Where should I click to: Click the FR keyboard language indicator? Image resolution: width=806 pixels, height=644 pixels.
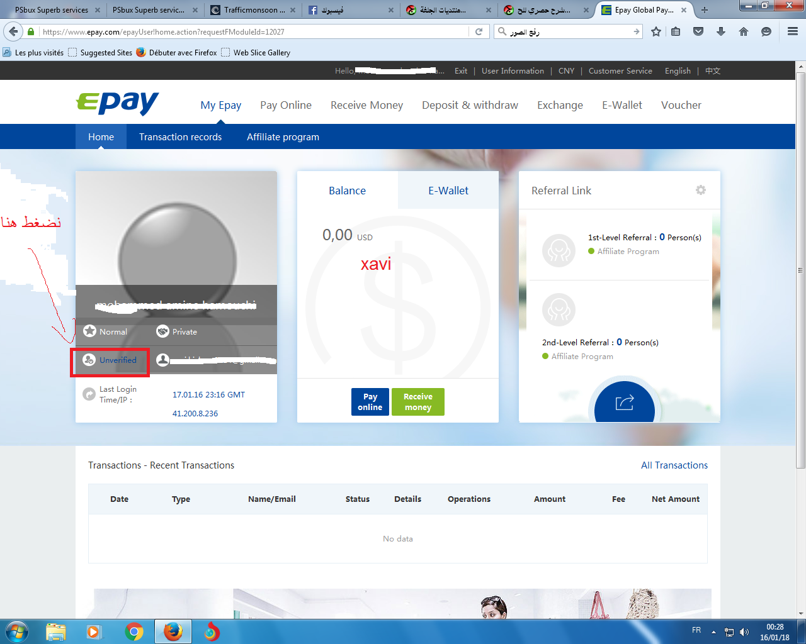click(x=696, y=630)
